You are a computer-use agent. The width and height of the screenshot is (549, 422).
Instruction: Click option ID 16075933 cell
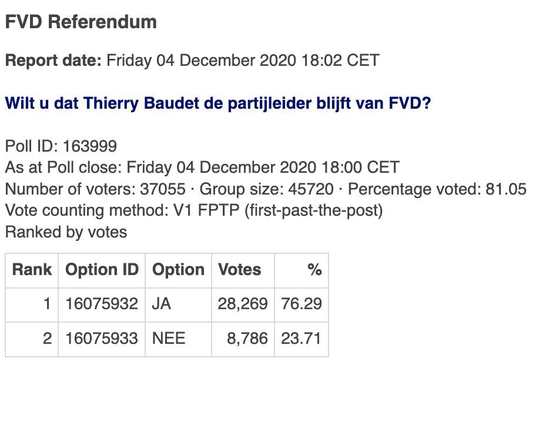pos(102,339)
